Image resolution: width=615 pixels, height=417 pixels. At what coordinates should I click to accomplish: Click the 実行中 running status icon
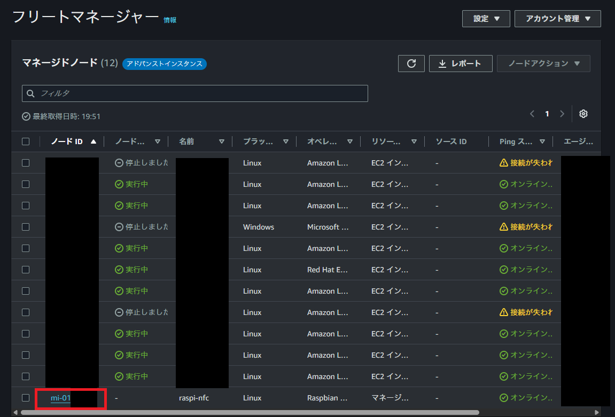(118, 184)
